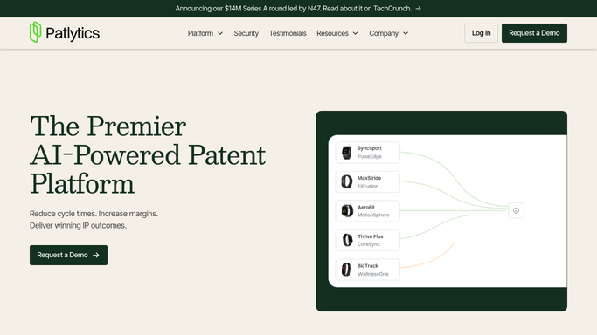The height and width of the screenshot is (335, 597).
Task: Expand the Company dropdown chevron
Action: [x=406, y=33]
